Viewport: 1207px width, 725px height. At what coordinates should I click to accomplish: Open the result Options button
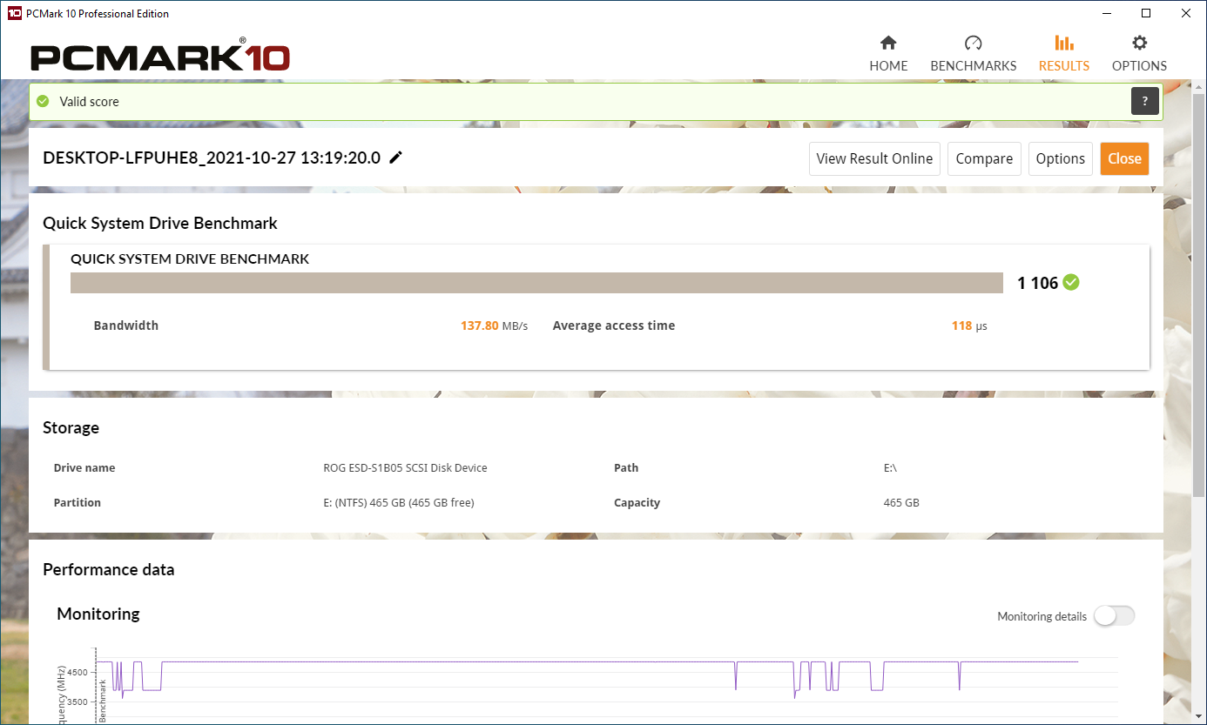pyautogui.click(x=1060, y=158)
